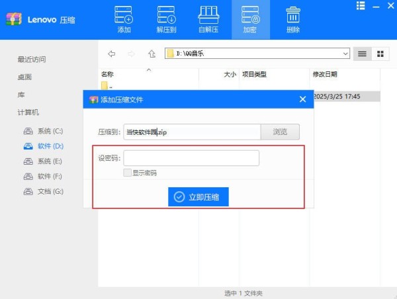Select 库 in the sidebar

pos(21,95)
